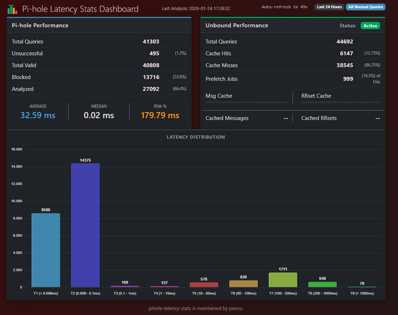Click the pihole-latency-stats footer text
The image size is (398, 315).
[196, 308]
